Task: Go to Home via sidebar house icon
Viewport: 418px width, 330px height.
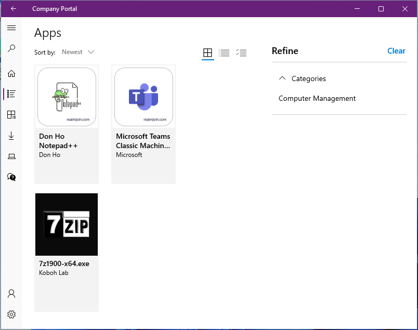Action: (x=11, y=73)
